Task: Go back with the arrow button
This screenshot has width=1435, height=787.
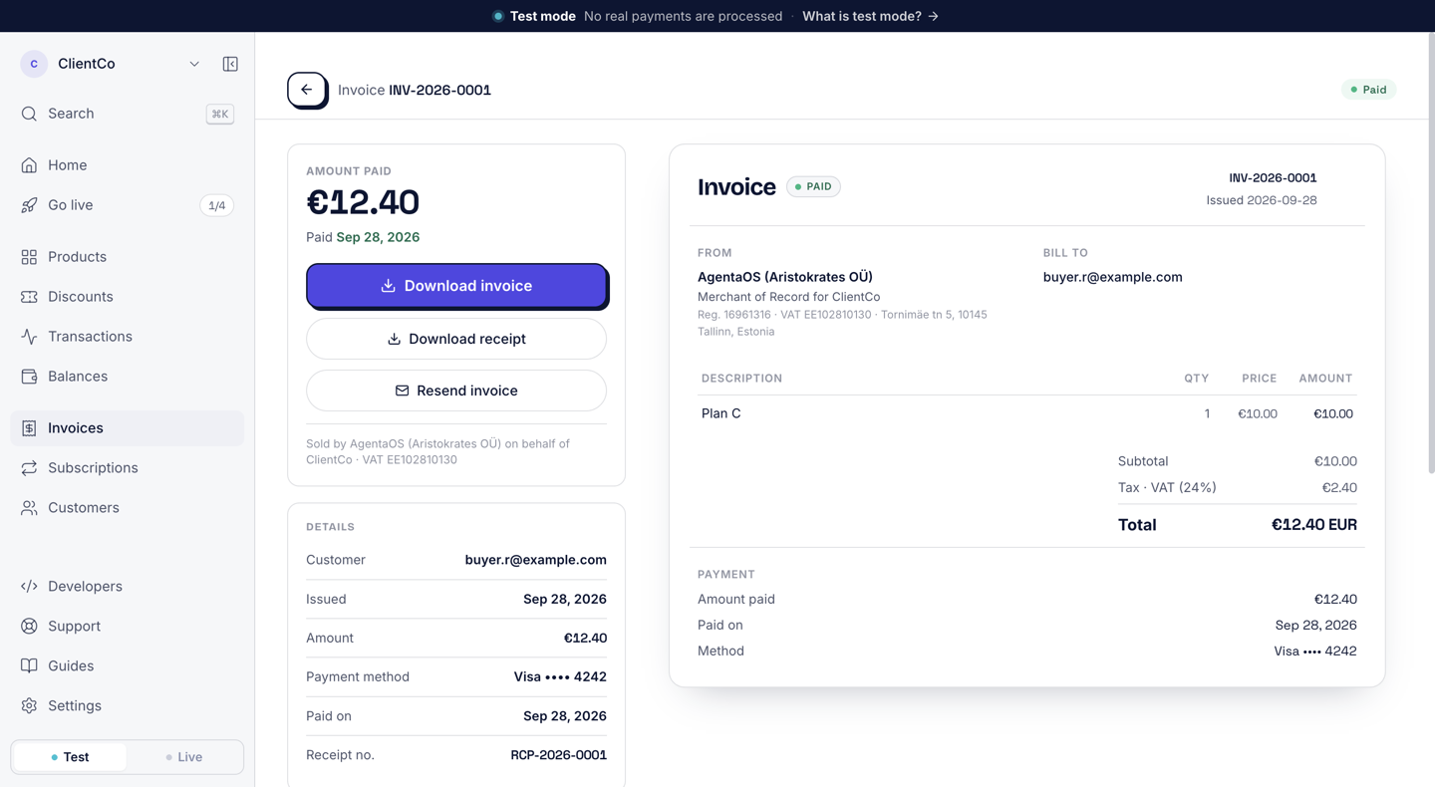Action: [307, 90]
